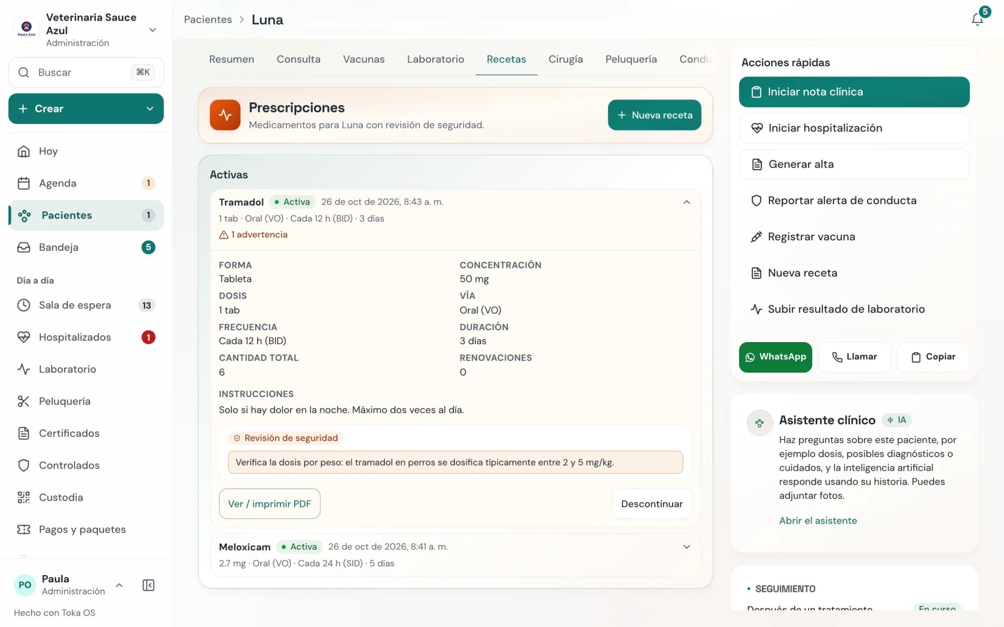1004x627 pixels.
Task: Click Iniciar hospitalización
Action: 854,128
